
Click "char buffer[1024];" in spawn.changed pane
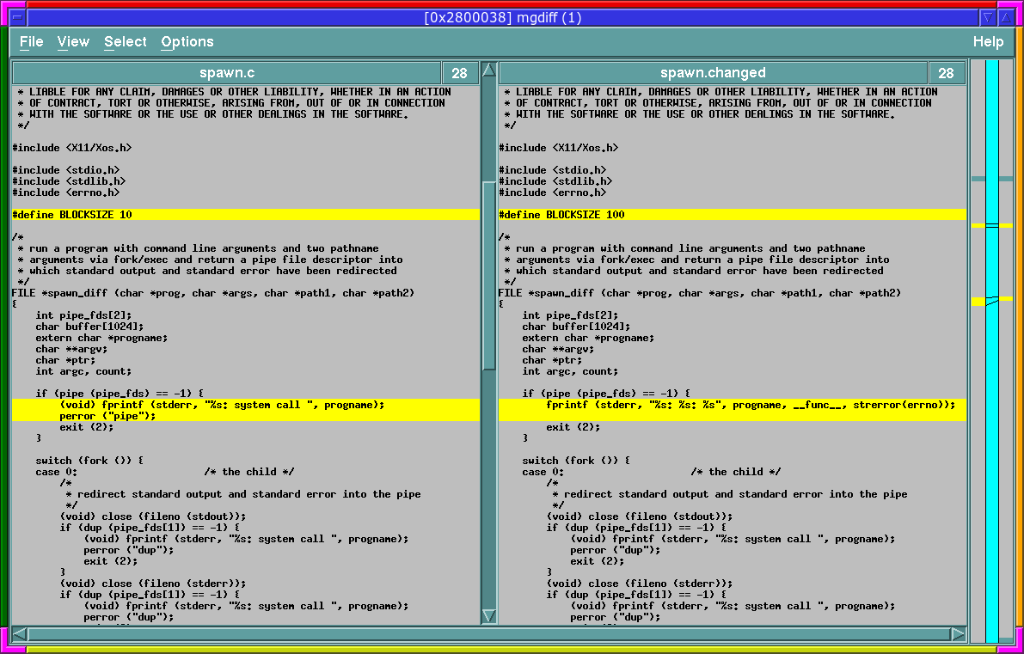coord(576,327)
